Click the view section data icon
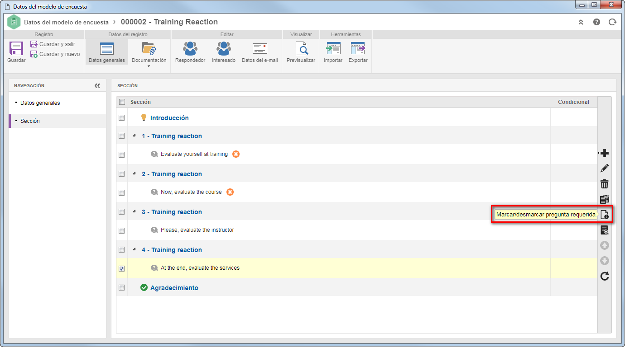This screenshot has width=625, height=347. [604, 230]
